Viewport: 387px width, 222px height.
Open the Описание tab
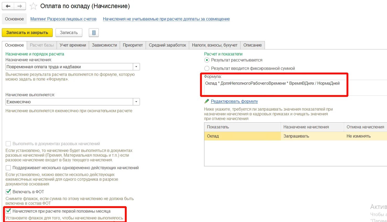(x=253, y=45)
